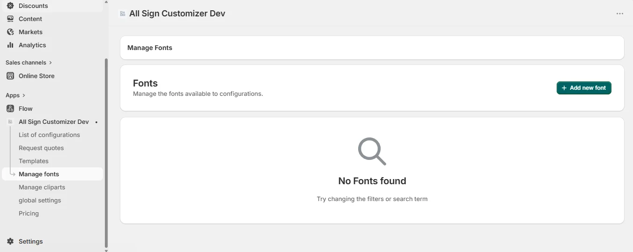Click the Settings gear icon
Viewport: 633px width, 252px height.
[10, 241]
